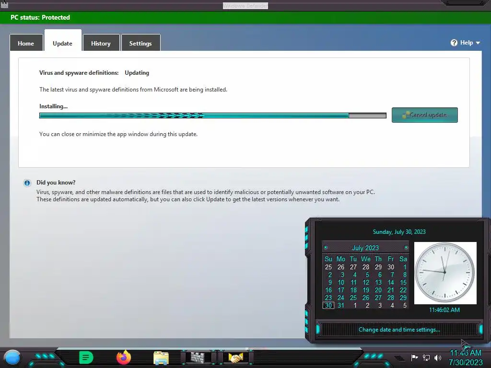Image resolution: width=491 pixels, height=368 pixels.
Task: Open the green notes app in taskbar
Action: (86, 357)
